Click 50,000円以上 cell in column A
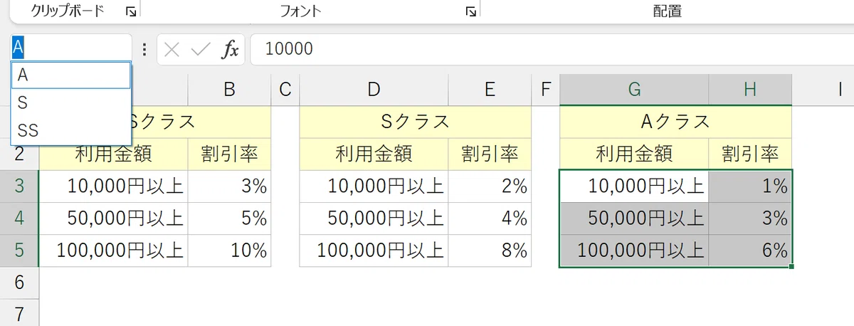The width and height of the screenshot is (854, 326). (114, 218)
